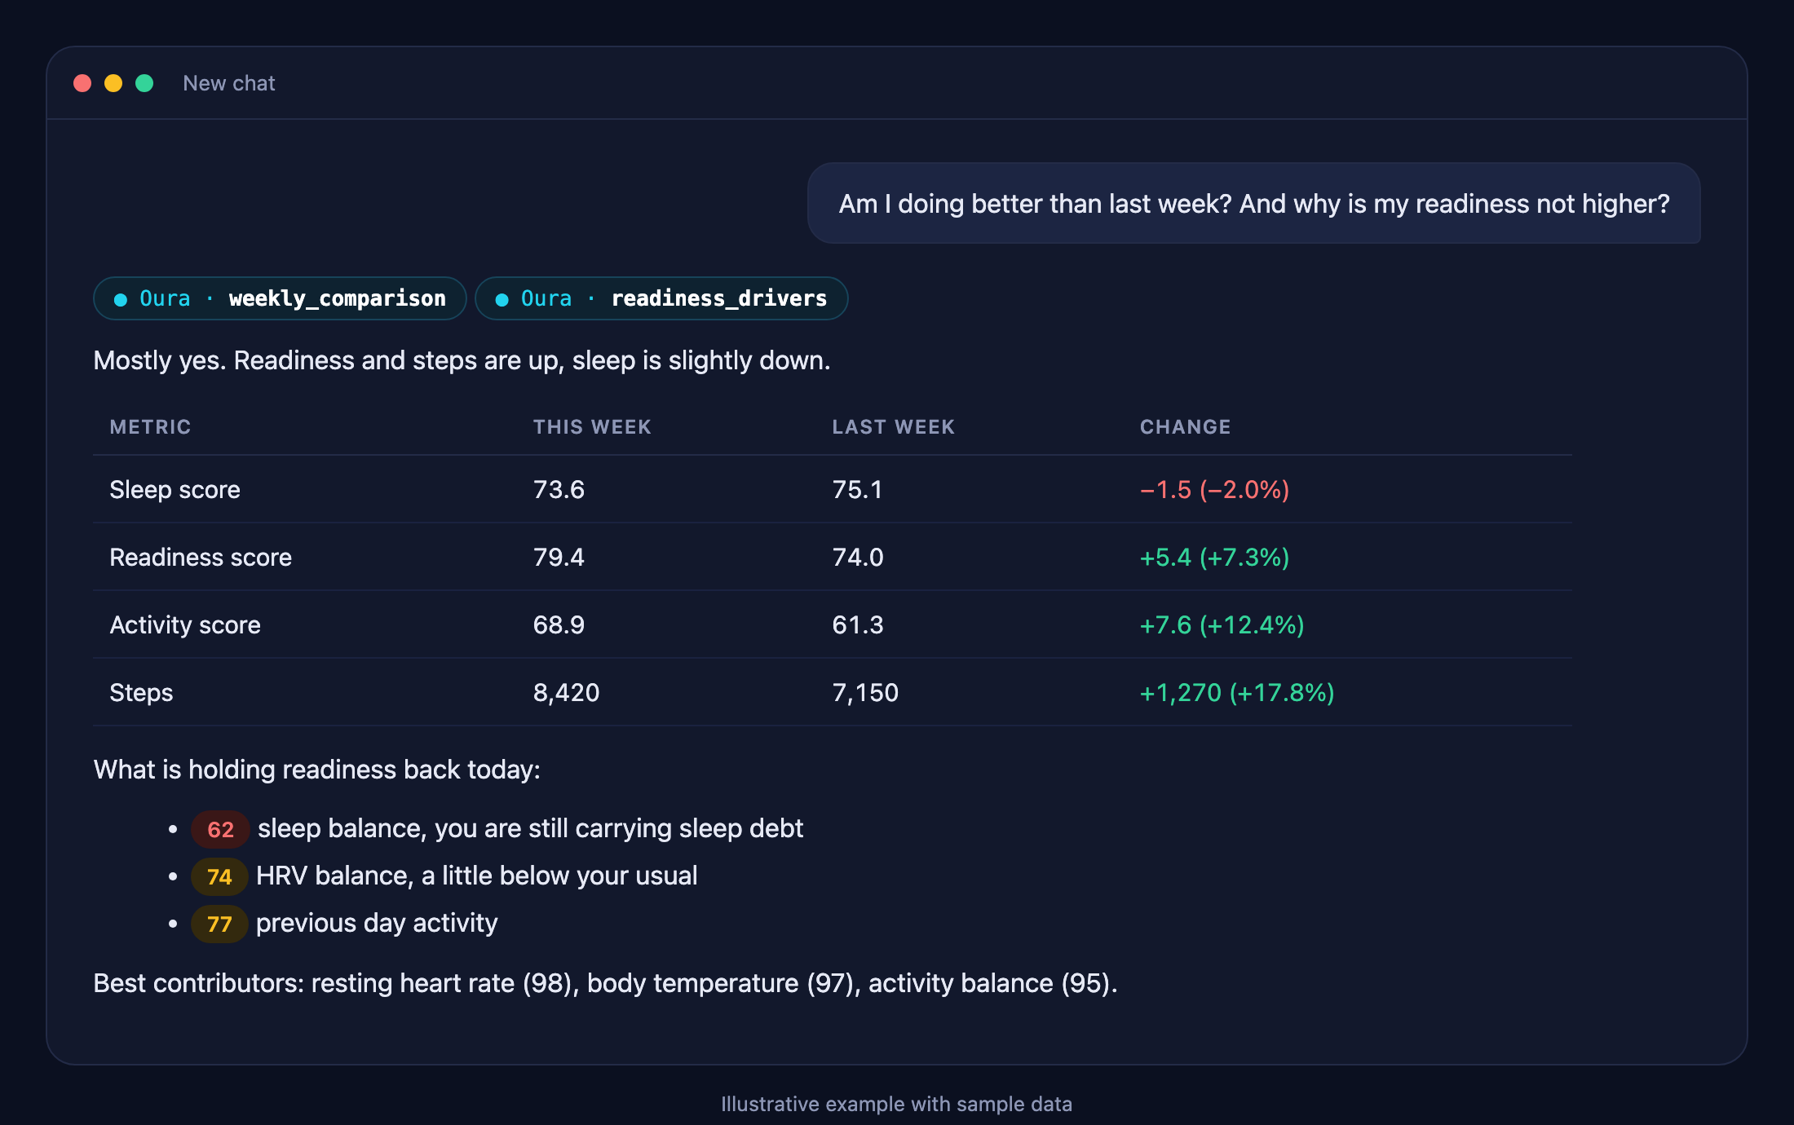Select the yellow 77 previous day activity badge
Viewport: 1794px width, 1125px height.
(219, 924)
